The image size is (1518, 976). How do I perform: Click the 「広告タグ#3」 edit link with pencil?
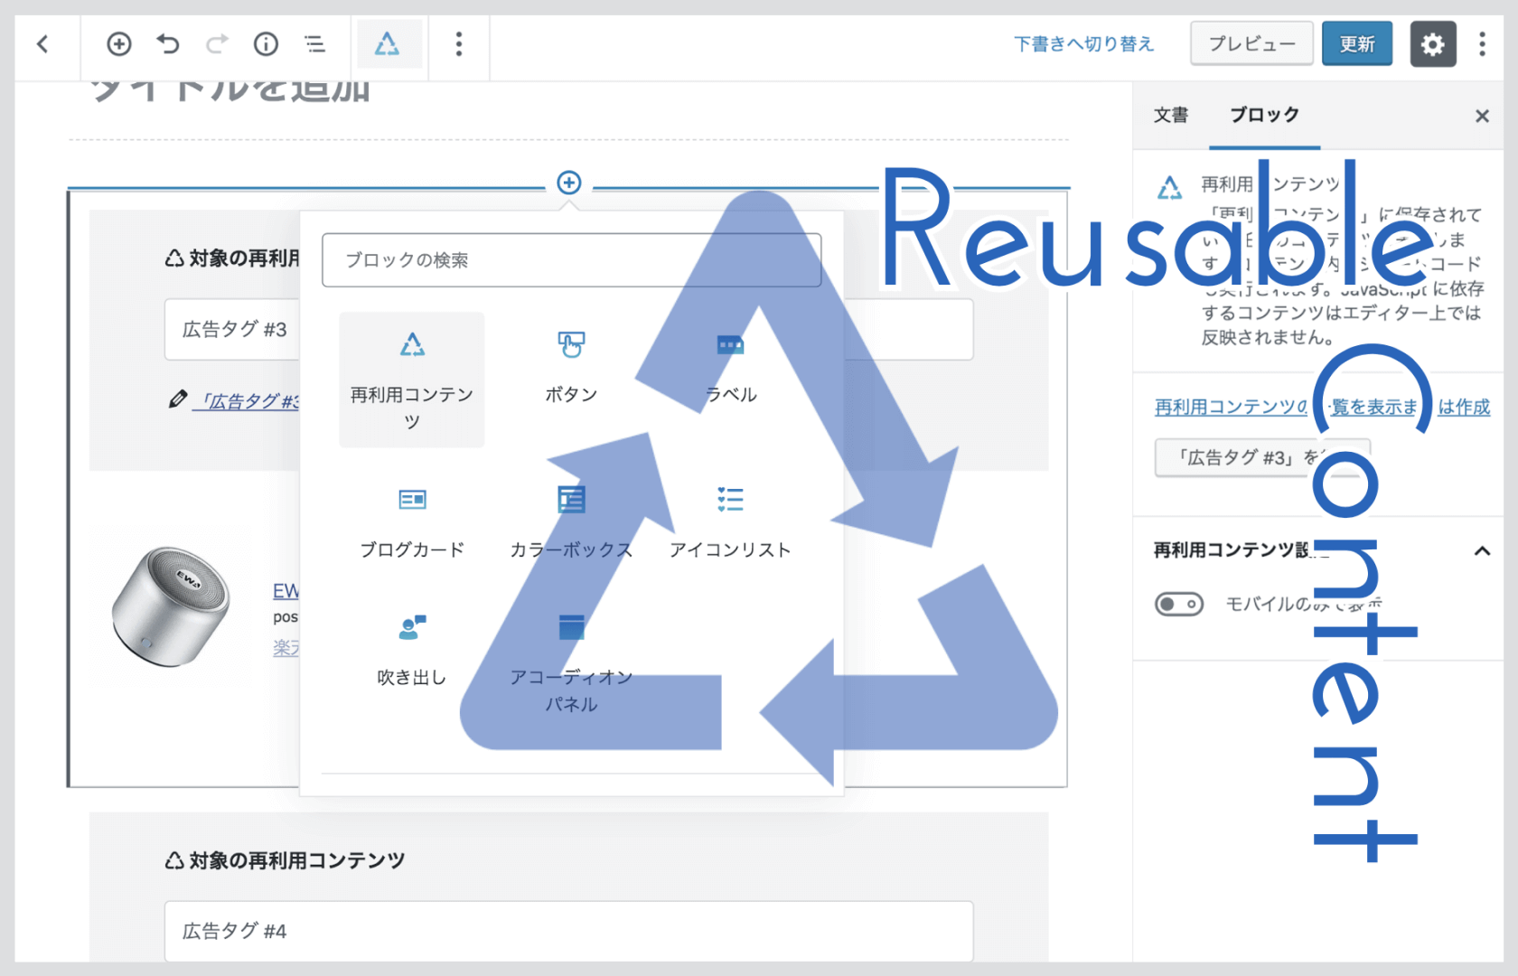pyautogui.click(x=235, y=400)
